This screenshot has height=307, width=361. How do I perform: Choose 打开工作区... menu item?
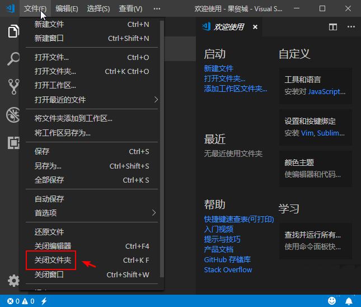(92, 86)
